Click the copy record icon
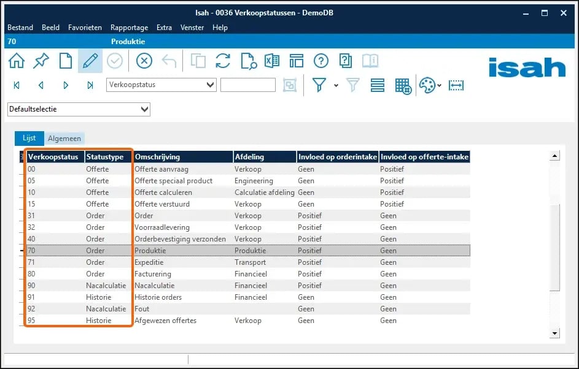 point(198,61)
